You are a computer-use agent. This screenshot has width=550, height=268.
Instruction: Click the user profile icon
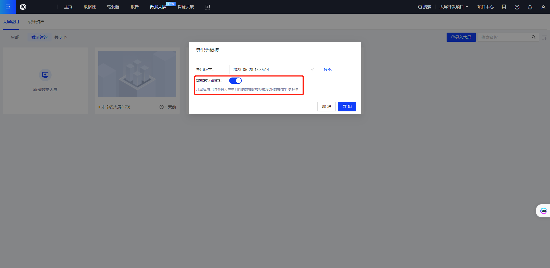coord(543,7)
